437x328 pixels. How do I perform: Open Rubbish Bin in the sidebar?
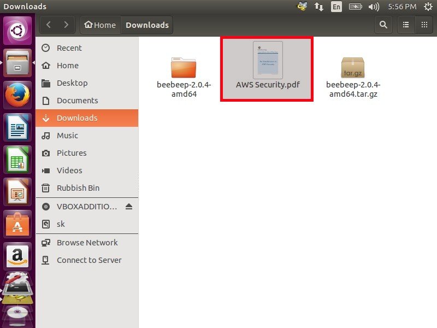(x=87, y=188)
